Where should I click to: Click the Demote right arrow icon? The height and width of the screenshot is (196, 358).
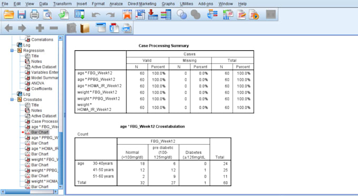(x=22, y=28)
